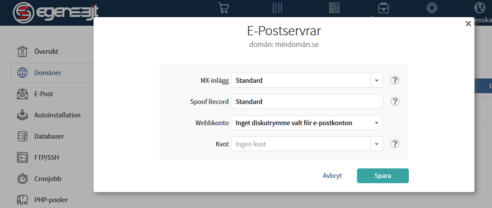The width and height of the screenshot is (492, 208).
Task: Click the E-Post envelope icon
Action: 22,94
